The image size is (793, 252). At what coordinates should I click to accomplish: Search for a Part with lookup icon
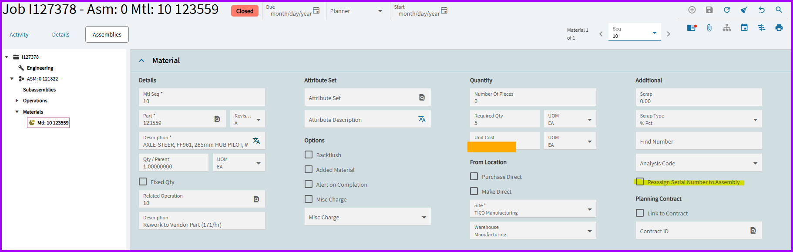[217, 119]
